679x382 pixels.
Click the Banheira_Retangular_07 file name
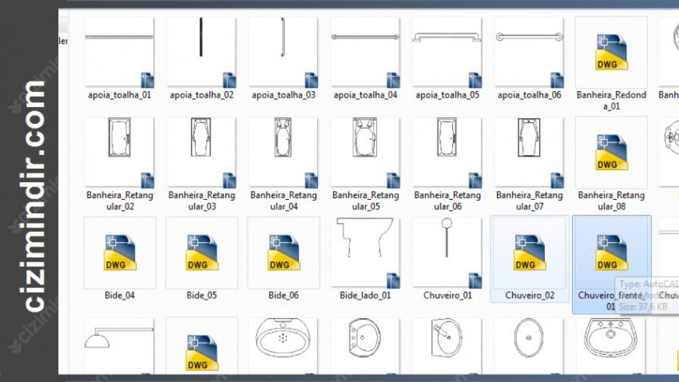529,201
